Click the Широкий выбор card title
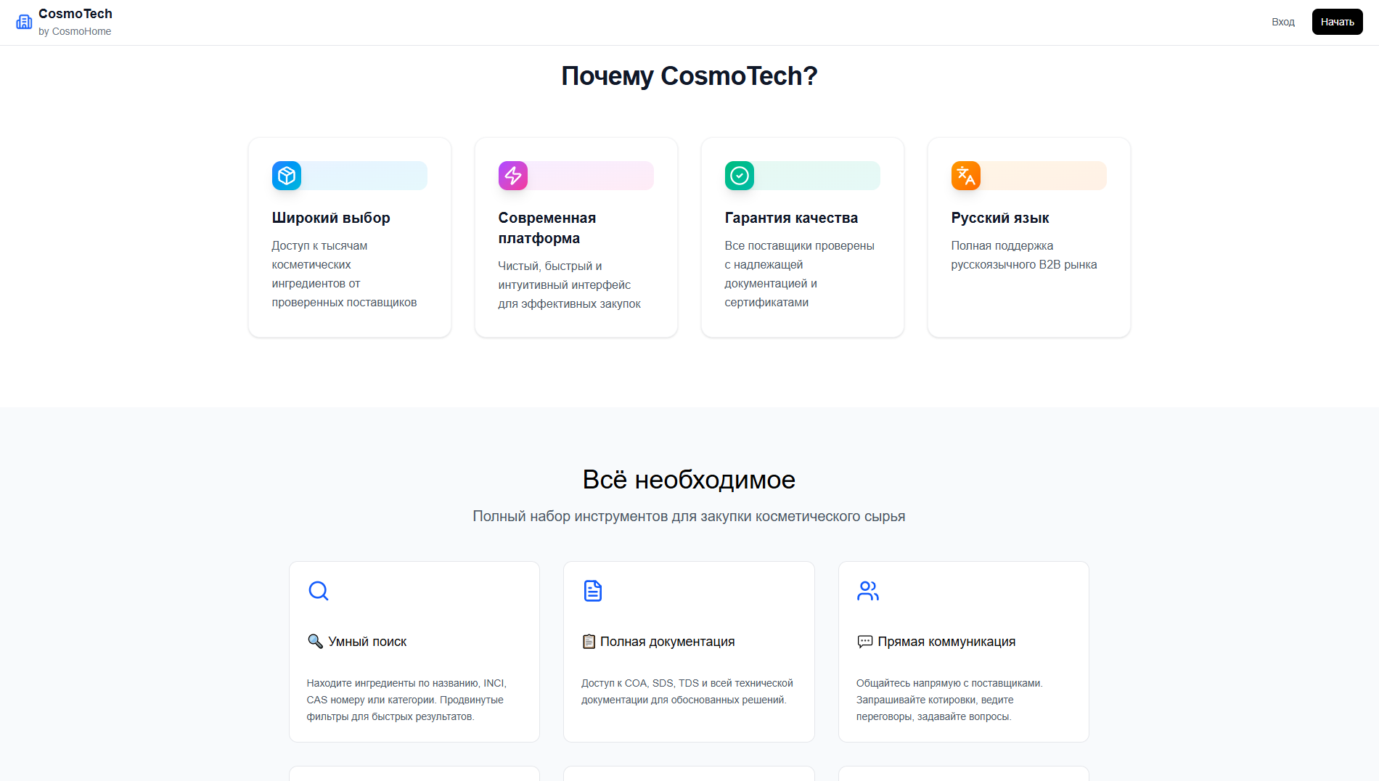1379x781 pixels. [331, 218]
